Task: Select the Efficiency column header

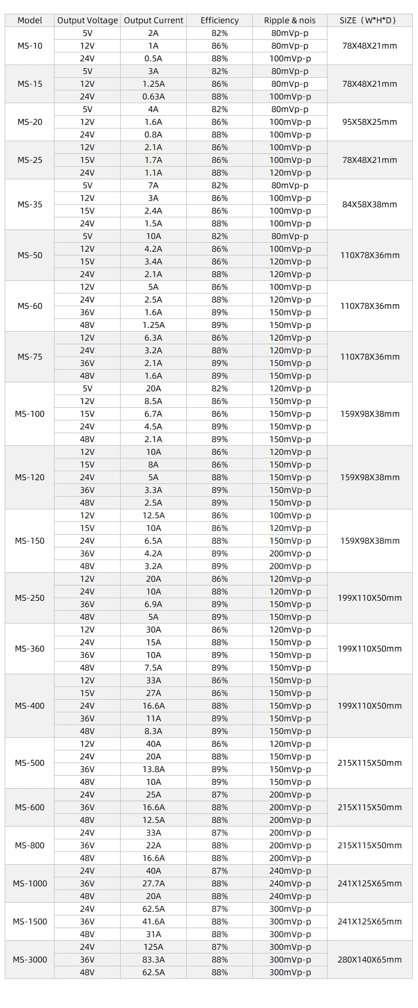Action: (220, 21)
